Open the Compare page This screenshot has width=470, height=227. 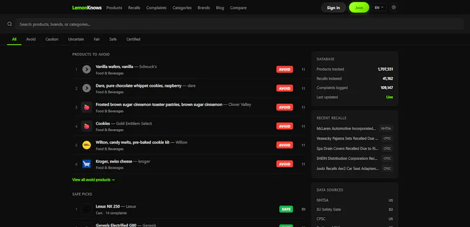tap(239, 8)
